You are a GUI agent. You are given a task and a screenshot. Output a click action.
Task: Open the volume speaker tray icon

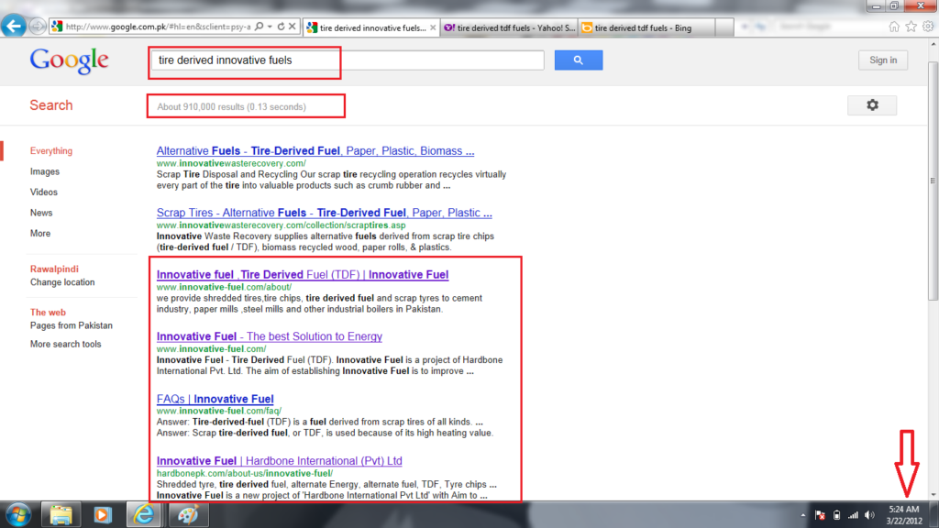point(869,515)
